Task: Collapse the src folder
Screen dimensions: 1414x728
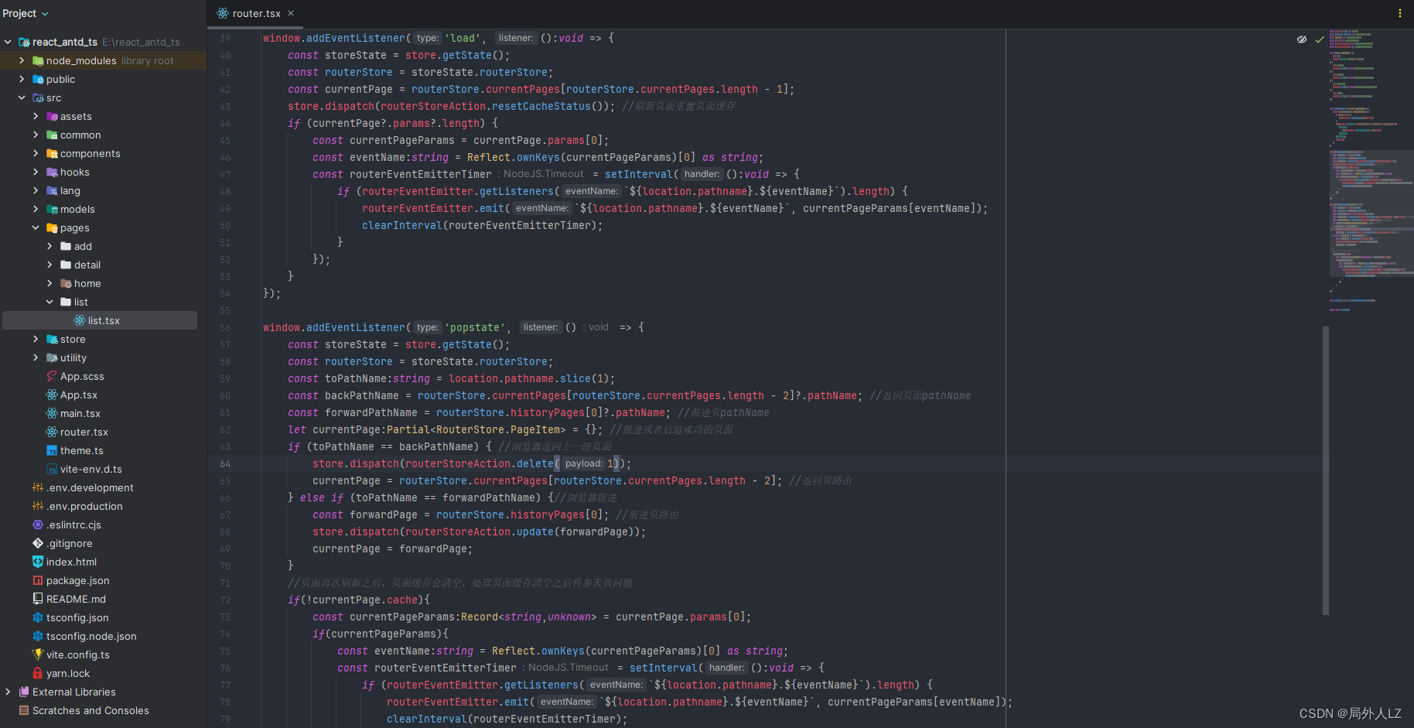Action: pyautogui.click(x=22, y=97)
